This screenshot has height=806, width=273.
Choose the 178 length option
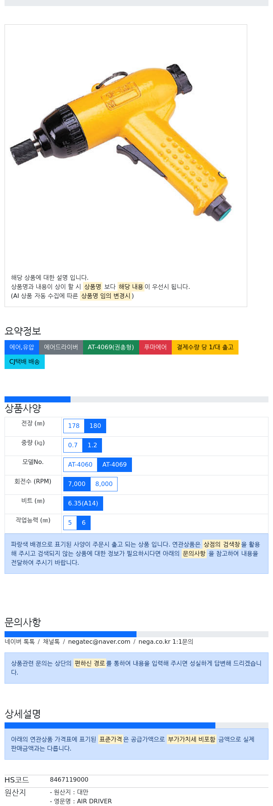click(x=74, y=426)
